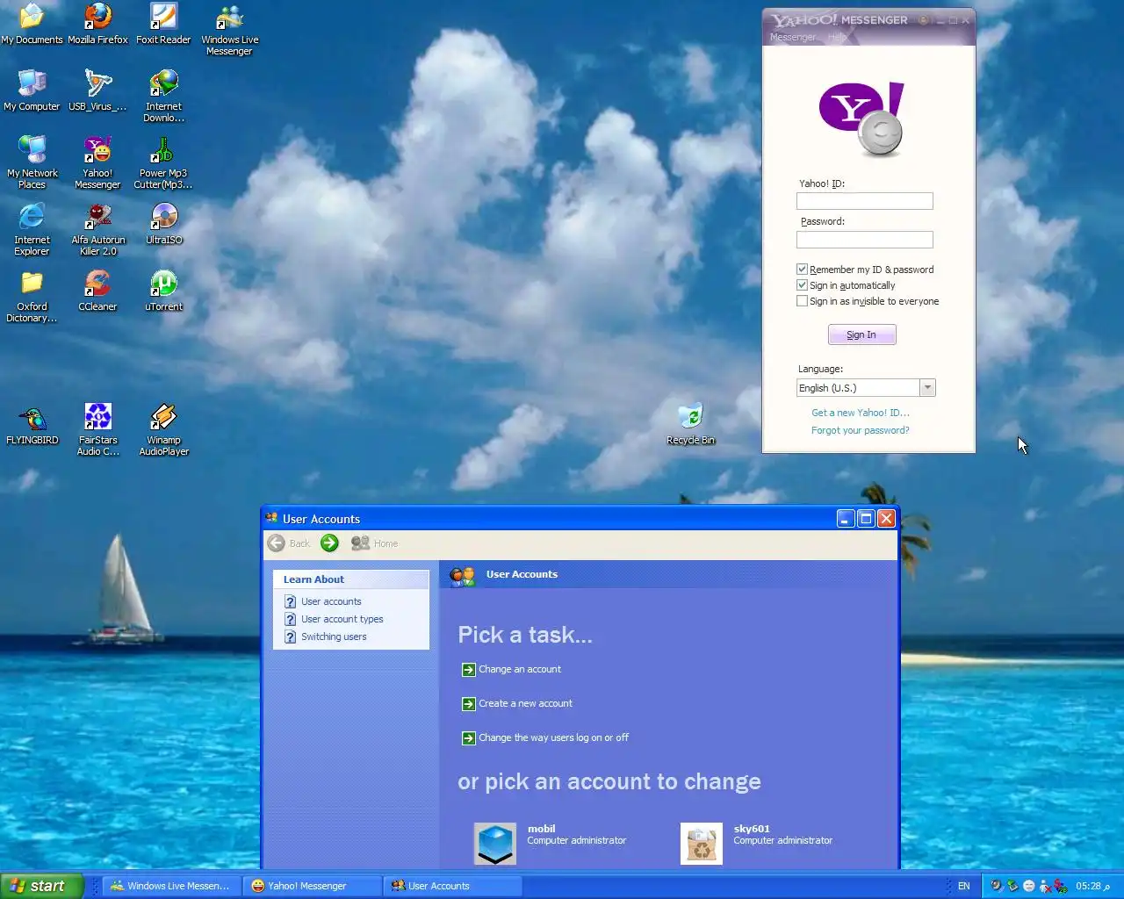The height and width of the screenshot is (899, 1124).
Task: Select the UltraISO desktop icon
Action: coord(163,224)
